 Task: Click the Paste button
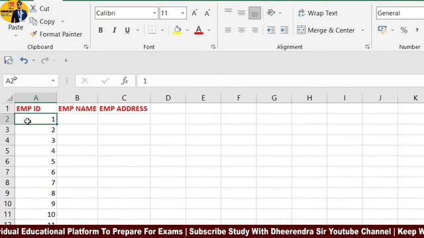coord(15,27)
